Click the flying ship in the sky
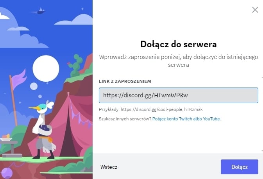The image size is (263, 179). [39, 11]
